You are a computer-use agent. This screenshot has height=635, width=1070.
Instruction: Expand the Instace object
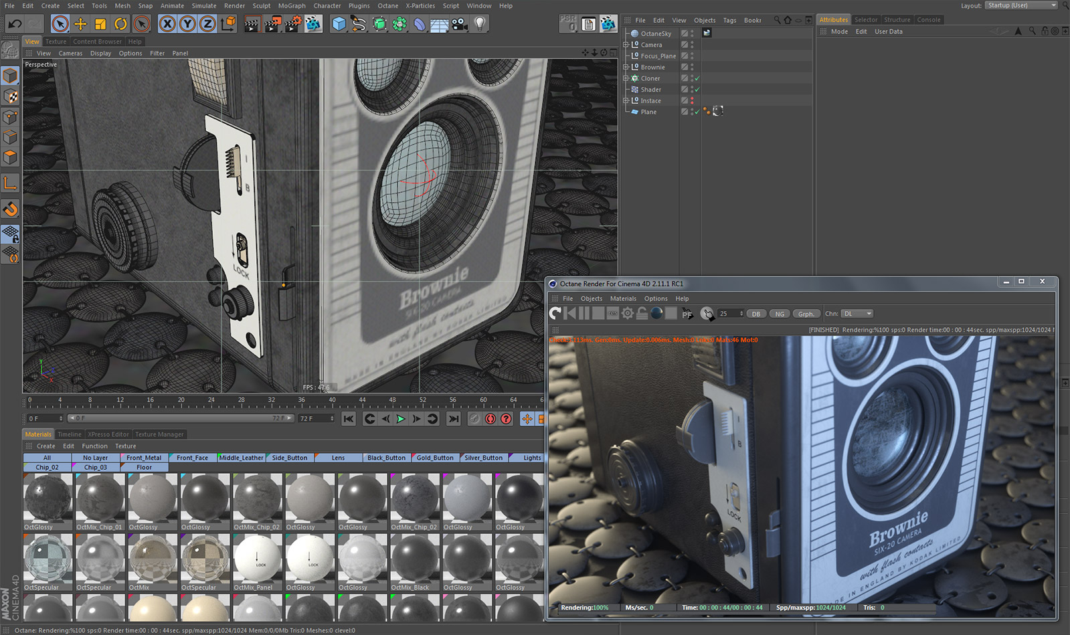(x=626, y=100)
